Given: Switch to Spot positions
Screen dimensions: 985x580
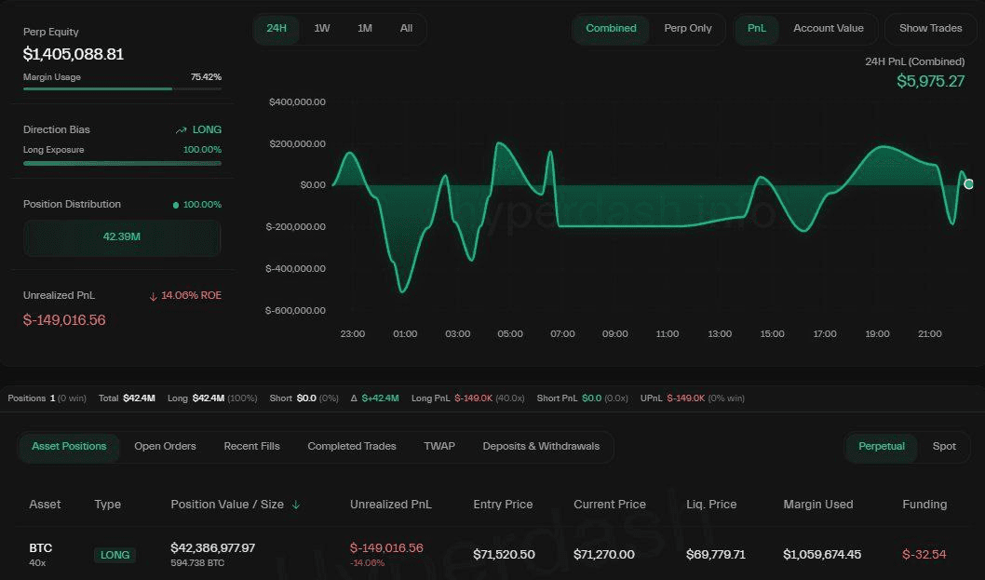Looking at the screenshot, I should coord(944,447).
